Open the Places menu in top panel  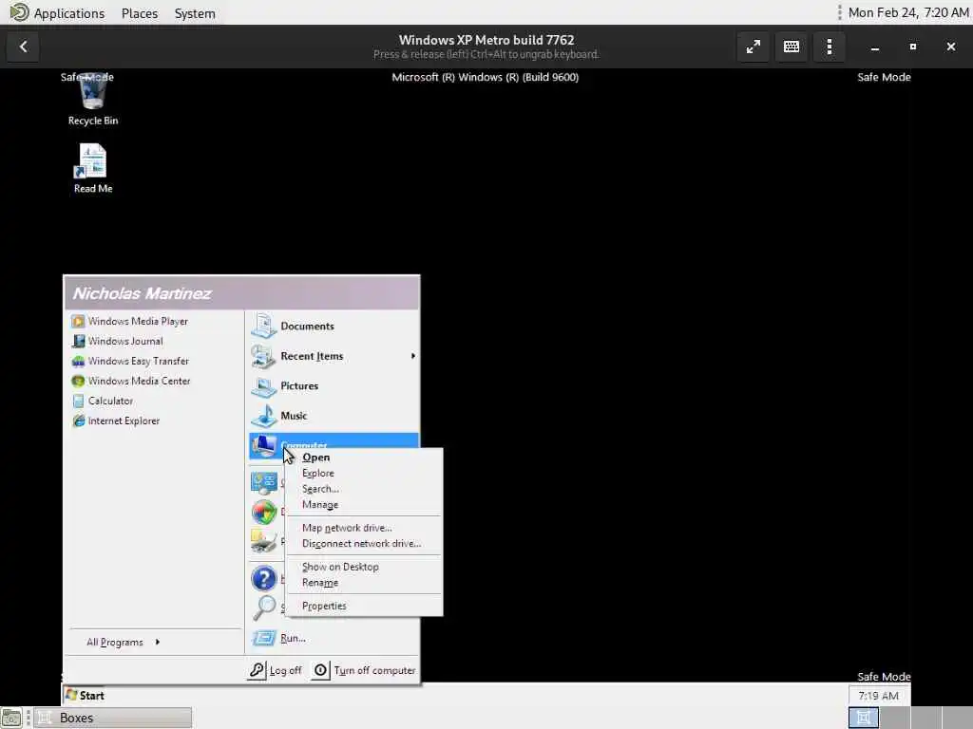pos(140,13)
